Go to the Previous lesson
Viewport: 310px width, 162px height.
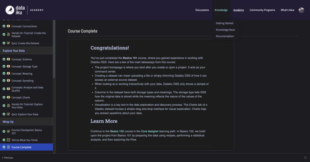[8, 158]
